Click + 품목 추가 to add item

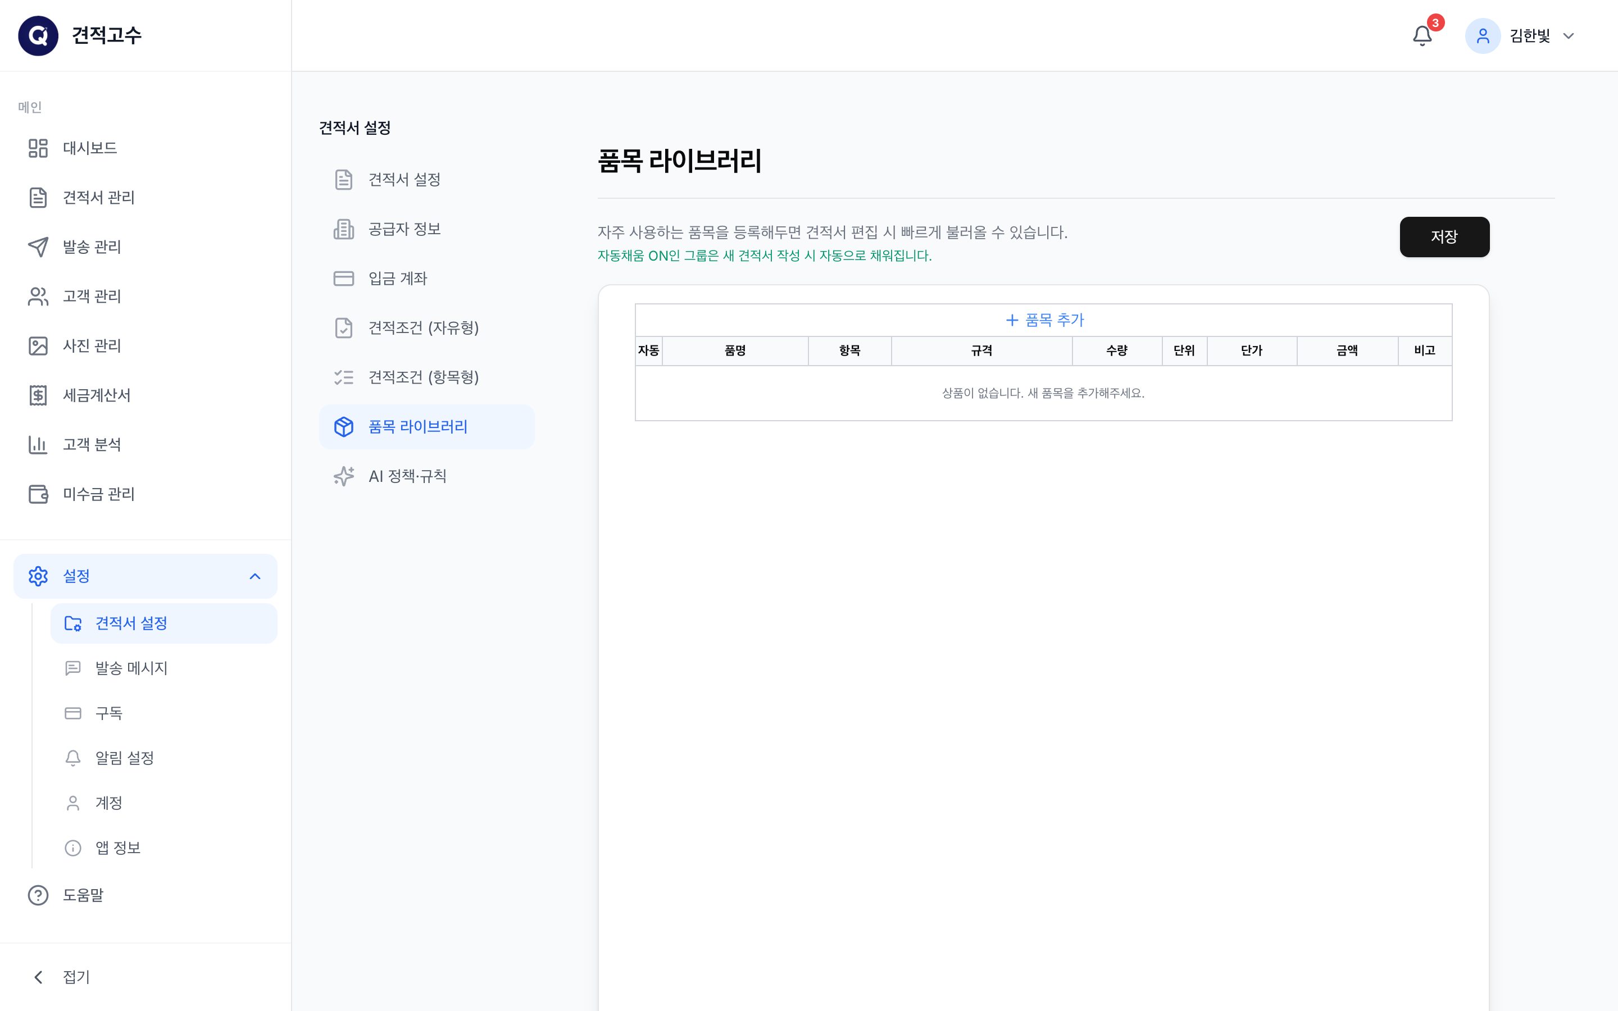[1044, 320]
